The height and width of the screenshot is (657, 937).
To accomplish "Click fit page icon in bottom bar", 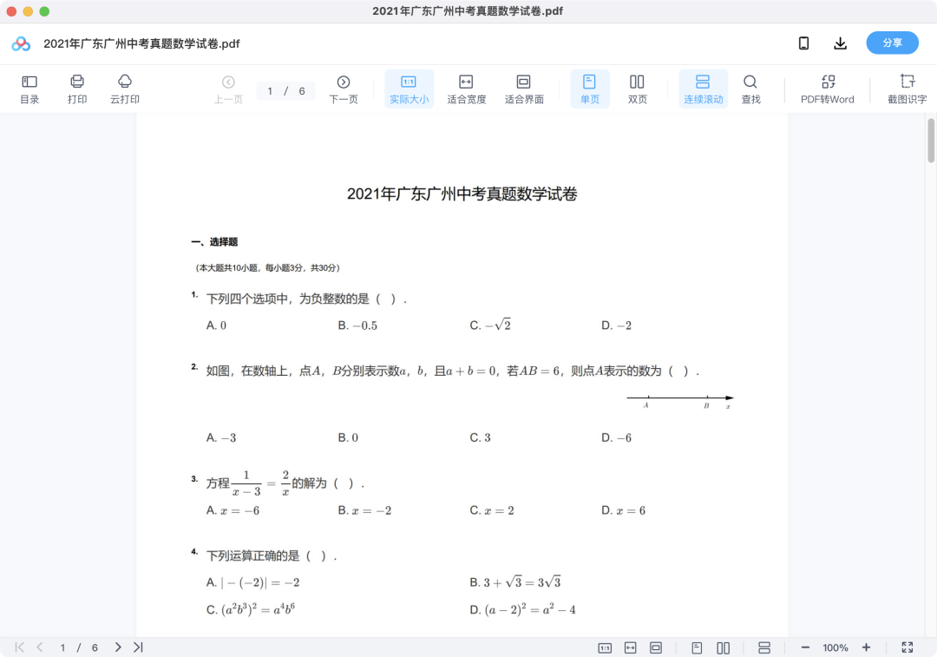I will click(x=656, y=648).
